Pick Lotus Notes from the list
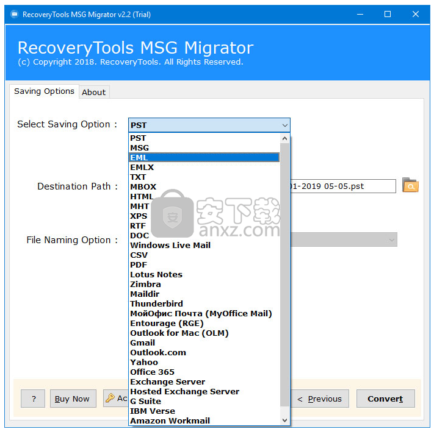This screenshot has height=429, width=434. tap(204, 274)
